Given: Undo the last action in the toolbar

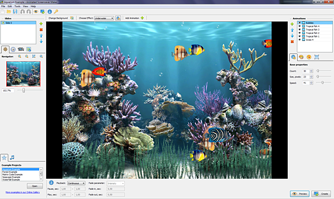Looking at the screenshot, I should pyautogui.click(x=22, y=11).
